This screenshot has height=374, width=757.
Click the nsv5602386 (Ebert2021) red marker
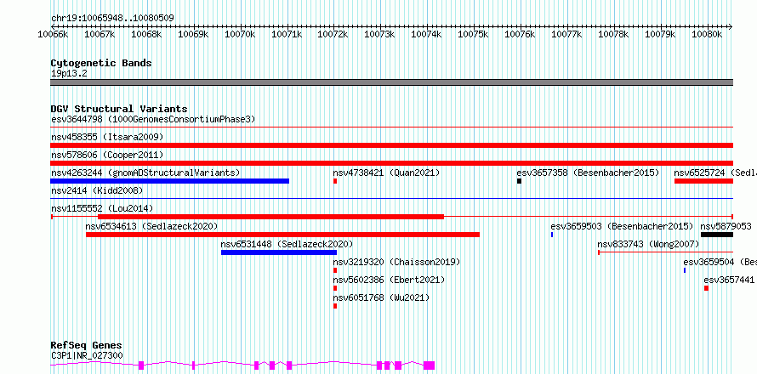click(335, 288)
